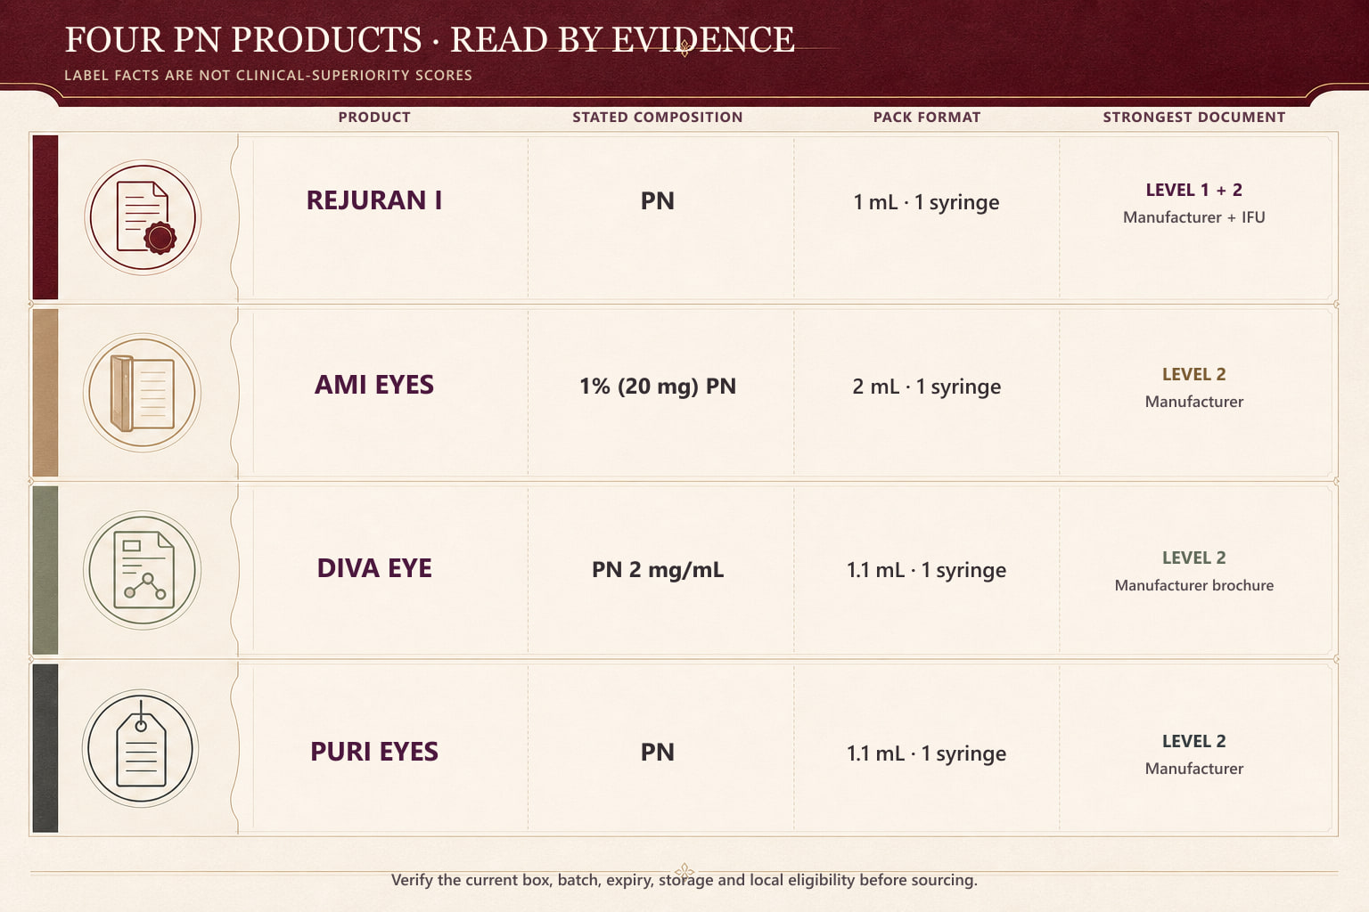
Task: Click the charcoal color bar beside Puri Eyes
Action: coord(45,748)
